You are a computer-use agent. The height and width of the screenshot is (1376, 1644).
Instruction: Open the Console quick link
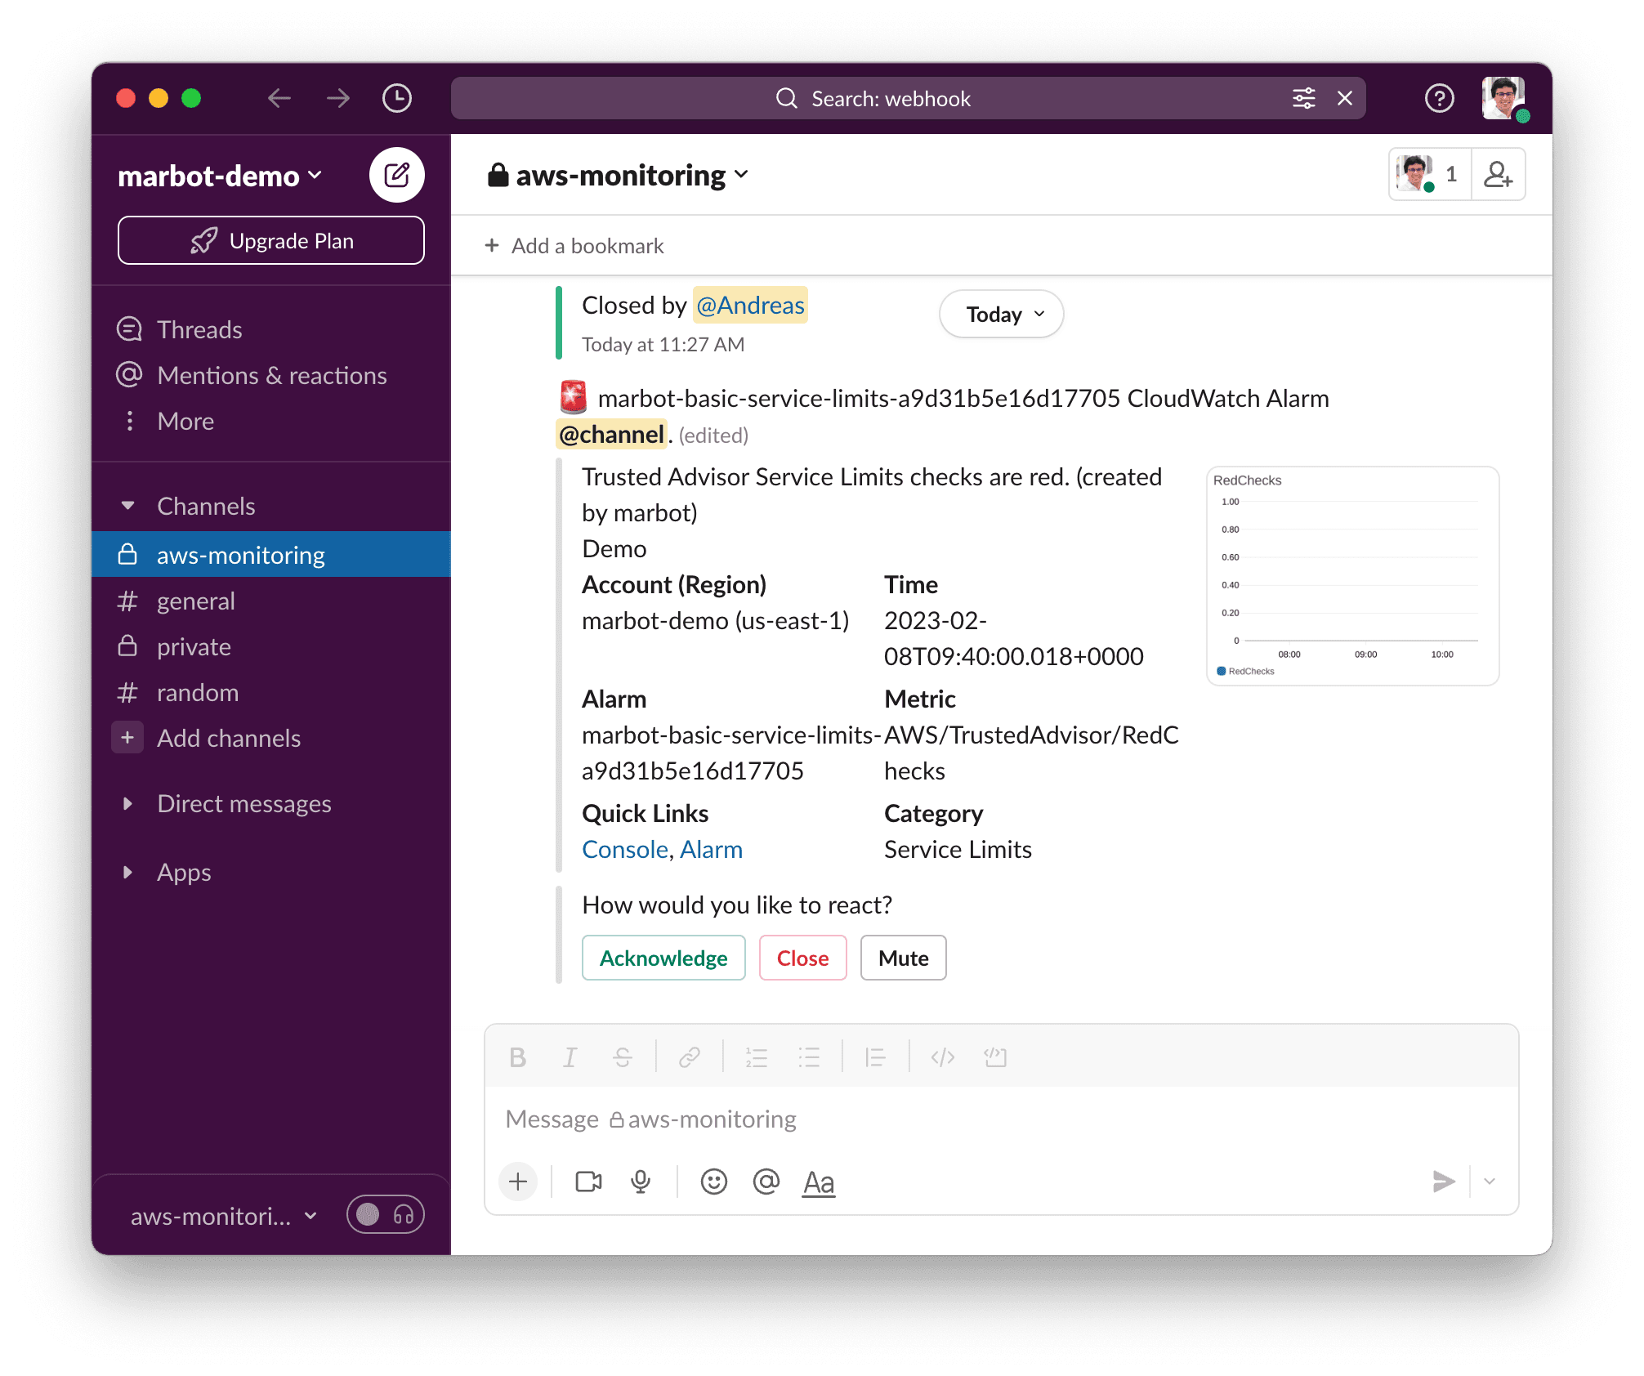click(625, 849)
